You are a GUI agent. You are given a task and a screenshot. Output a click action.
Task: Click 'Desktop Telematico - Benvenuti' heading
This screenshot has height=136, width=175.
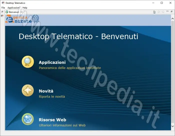tap(78, 36)
